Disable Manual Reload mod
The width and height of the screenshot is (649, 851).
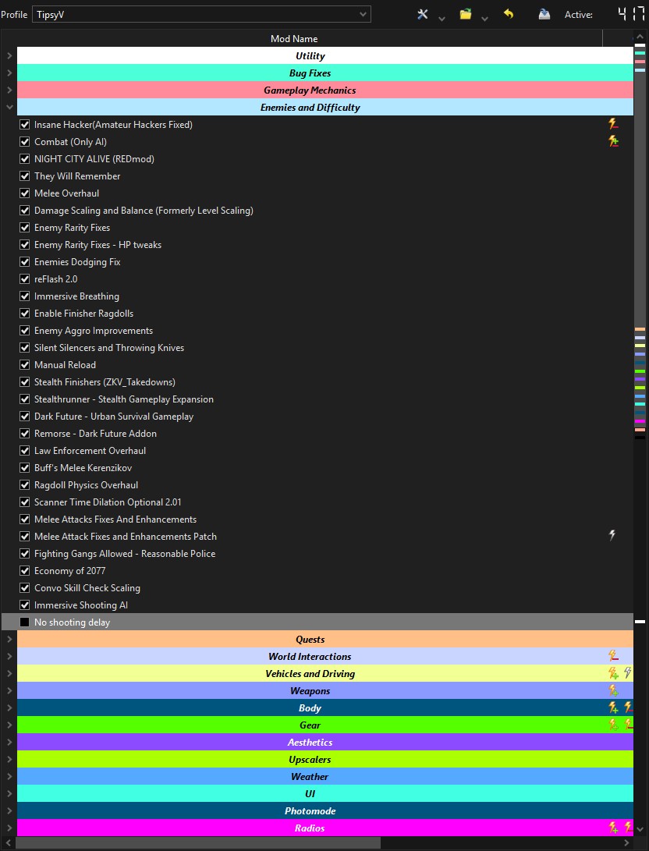click(x=24, y=365)
